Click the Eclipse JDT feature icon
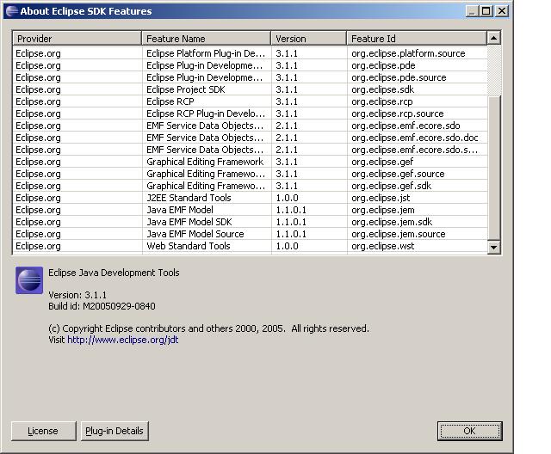Viewport: 551px width, 454px height. point(29,280)
